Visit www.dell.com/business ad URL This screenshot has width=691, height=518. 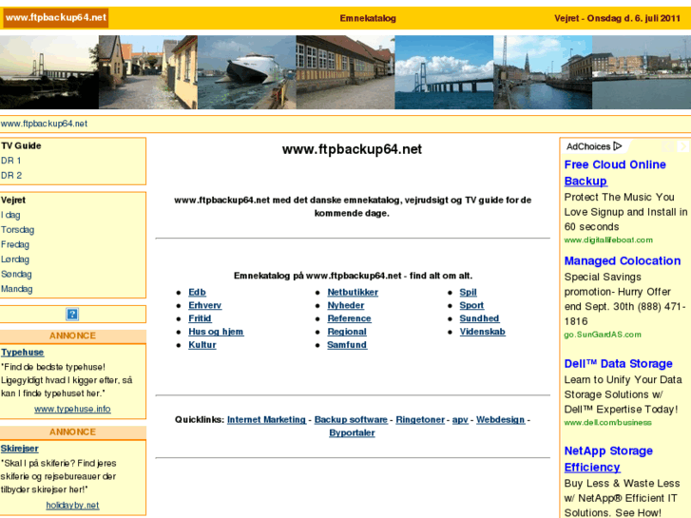click(x=607, y=422)
